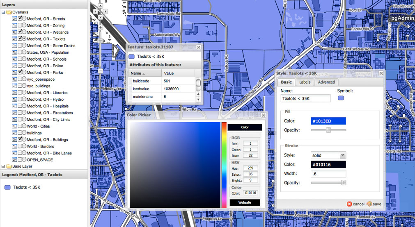Viewport: 415px width, 227px height.
Task: Pan the map up with the arrow
Action: point(100,7)
